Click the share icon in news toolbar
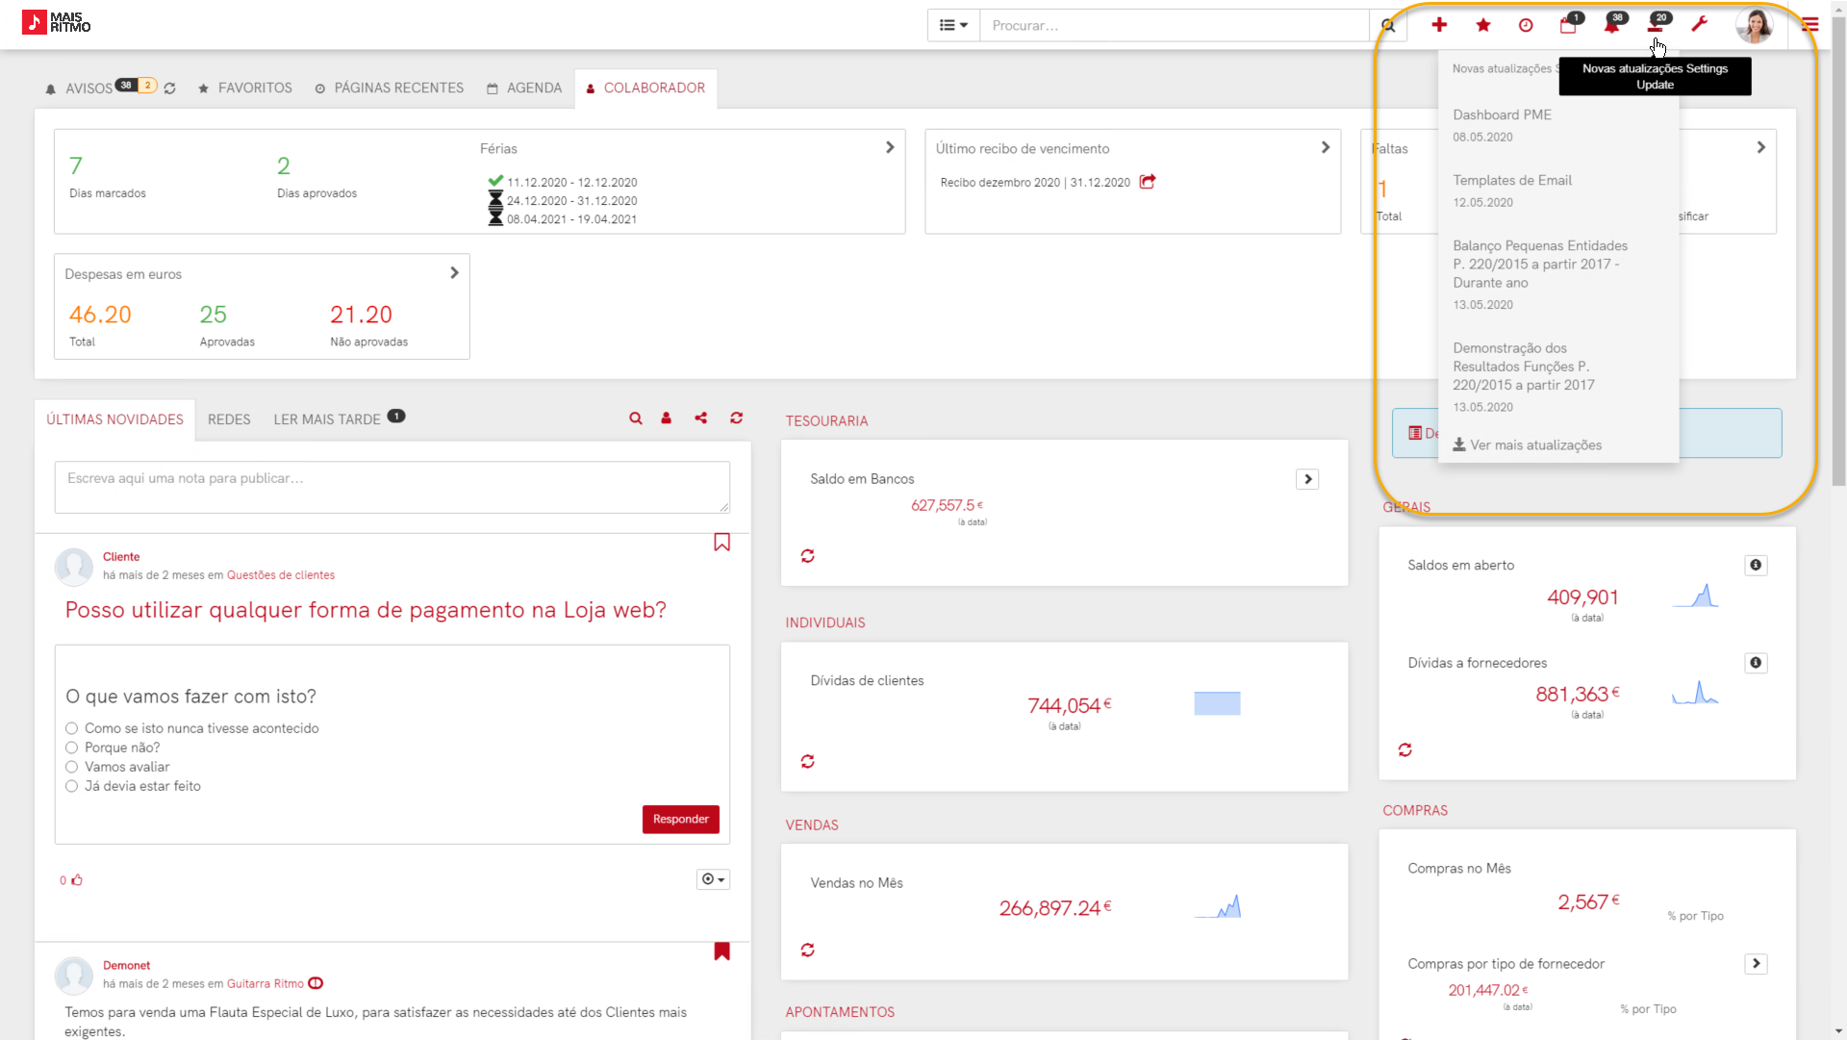The width and height of the screenshot is (1847, 1040). (701, 419)
